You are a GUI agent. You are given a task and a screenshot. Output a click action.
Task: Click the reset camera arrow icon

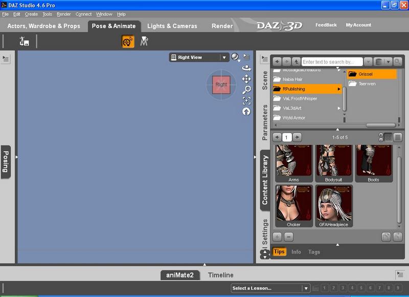coord(246,112)
